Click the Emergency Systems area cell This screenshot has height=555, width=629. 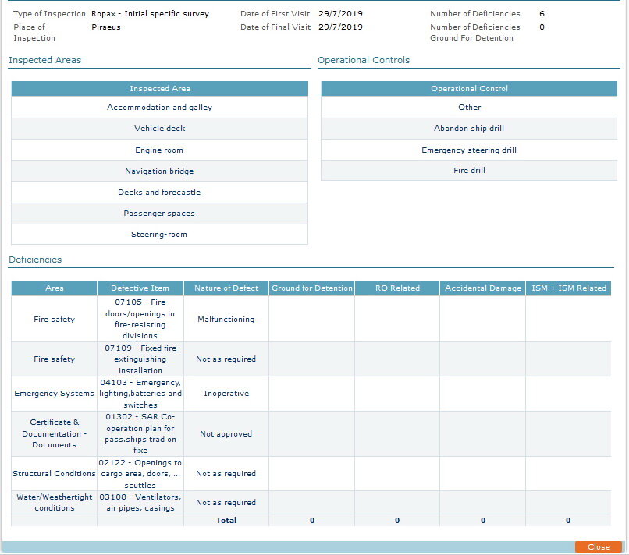[54, 394]
